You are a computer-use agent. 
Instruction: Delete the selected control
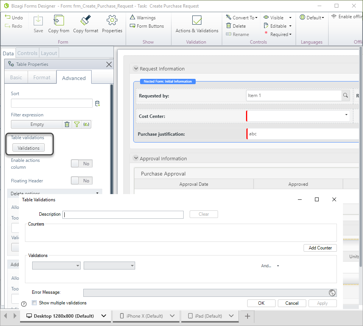tap(236, 26)
